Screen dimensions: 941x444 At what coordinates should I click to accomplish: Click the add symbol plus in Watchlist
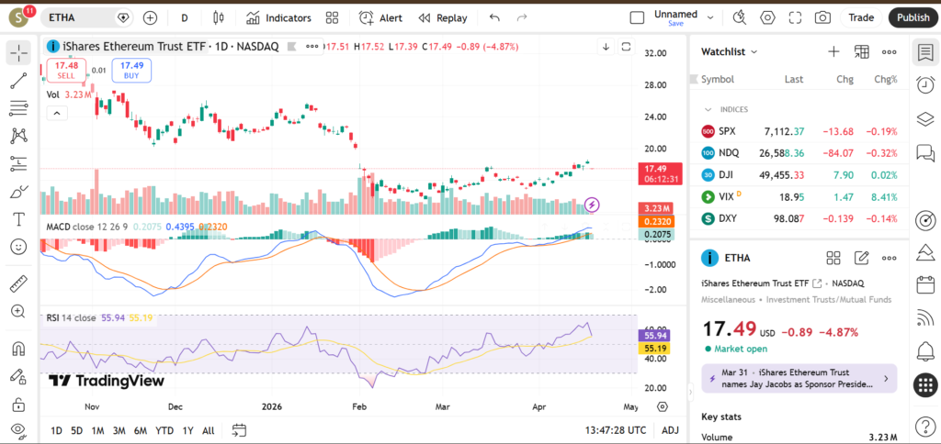(833, 52)
